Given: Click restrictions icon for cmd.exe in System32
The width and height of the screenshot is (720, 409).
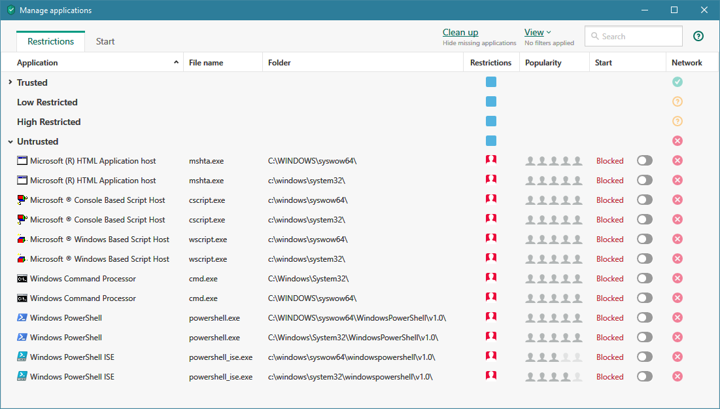Looking at the screenshot, I should click(x=491, y=278).
